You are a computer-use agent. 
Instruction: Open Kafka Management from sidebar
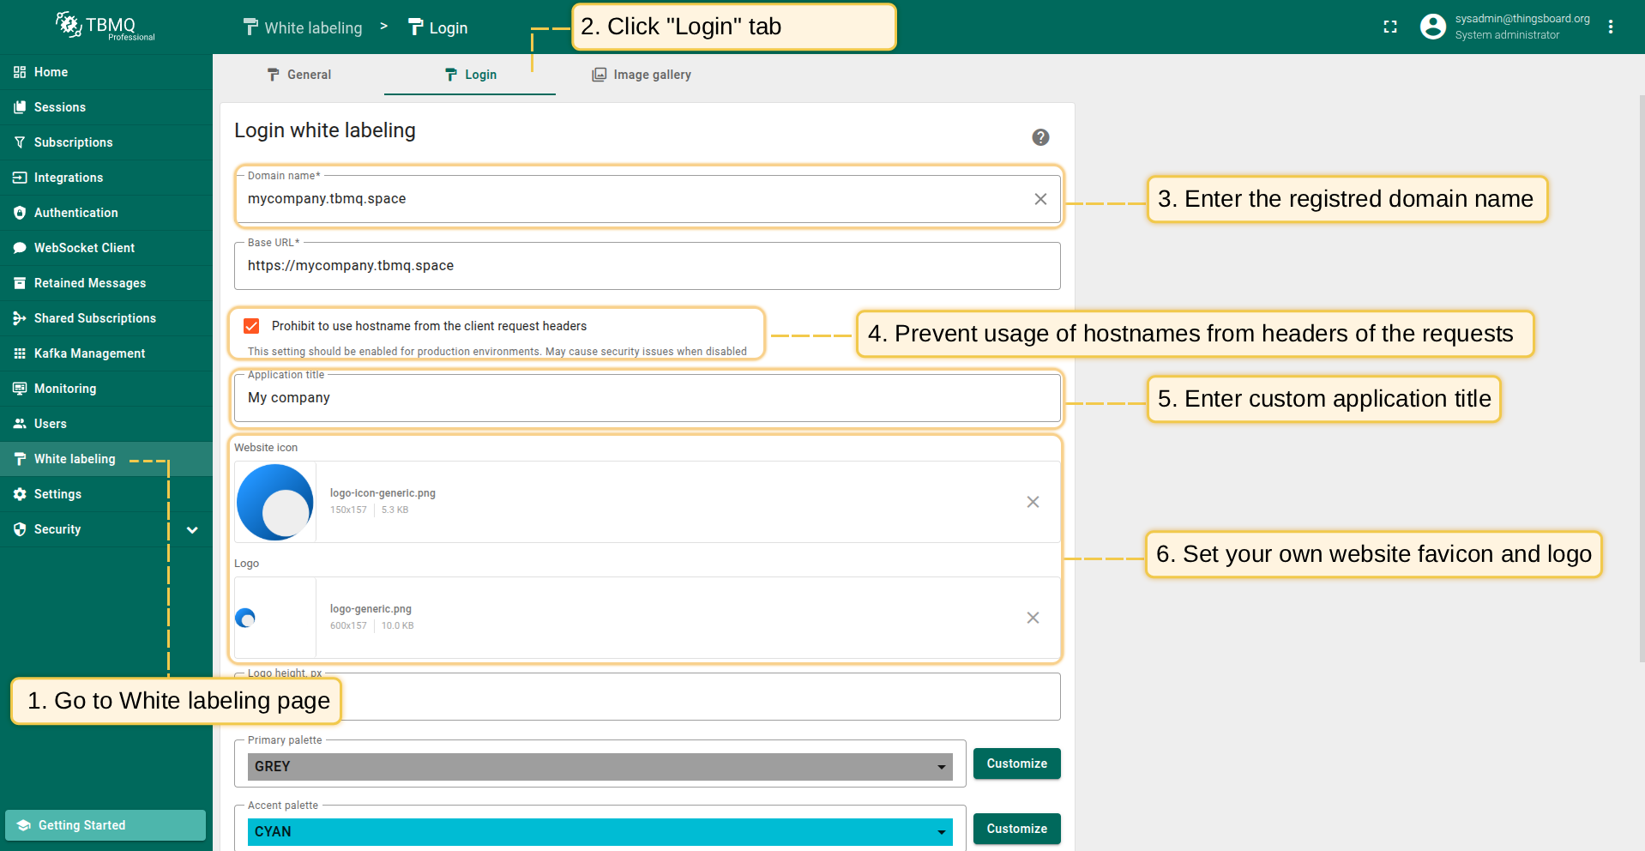89,353
